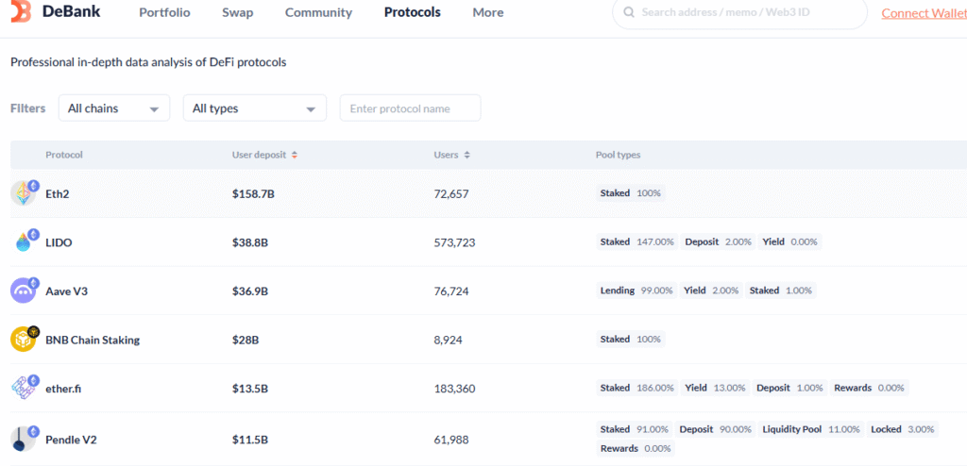Go to the Portfolio tab
The width and height of the screenshot is (967, 466).
click(164, 12)
